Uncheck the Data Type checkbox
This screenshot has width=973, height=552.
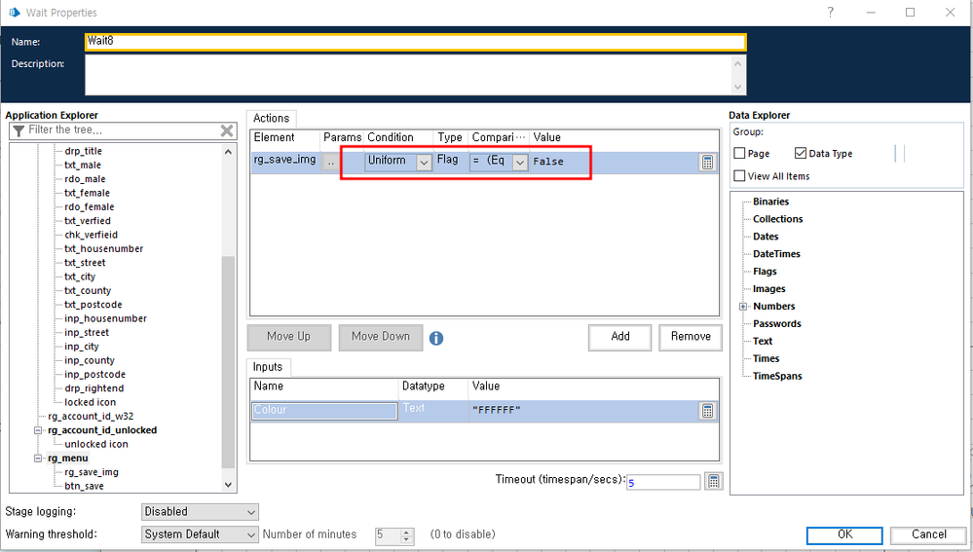click(x=801, y=153)
